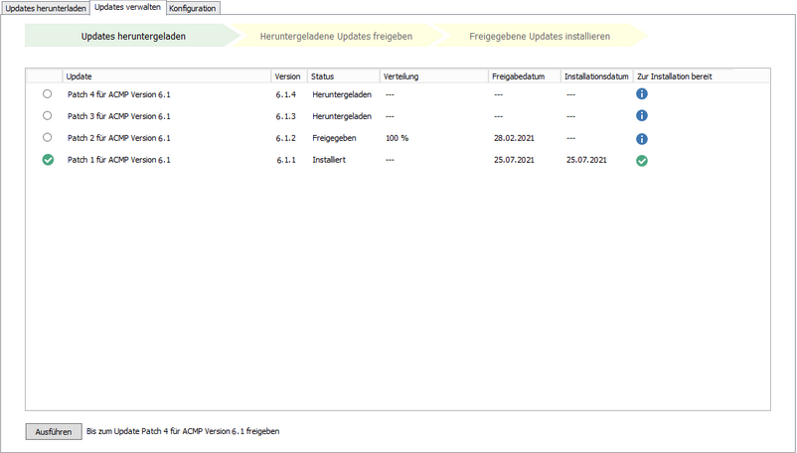This screenshot has height=453, width=797.
Task: Select radio button for Patch 3
Action: point(48,116)
